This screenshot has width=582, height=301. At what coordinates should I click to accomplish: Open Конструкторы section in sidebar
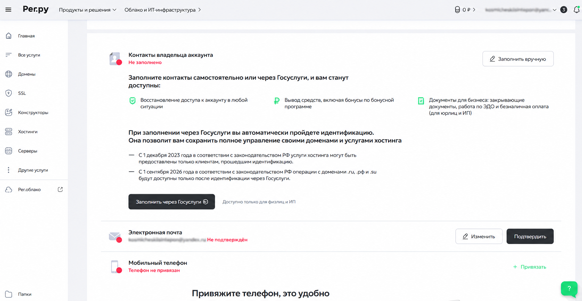tap(33, 113)
